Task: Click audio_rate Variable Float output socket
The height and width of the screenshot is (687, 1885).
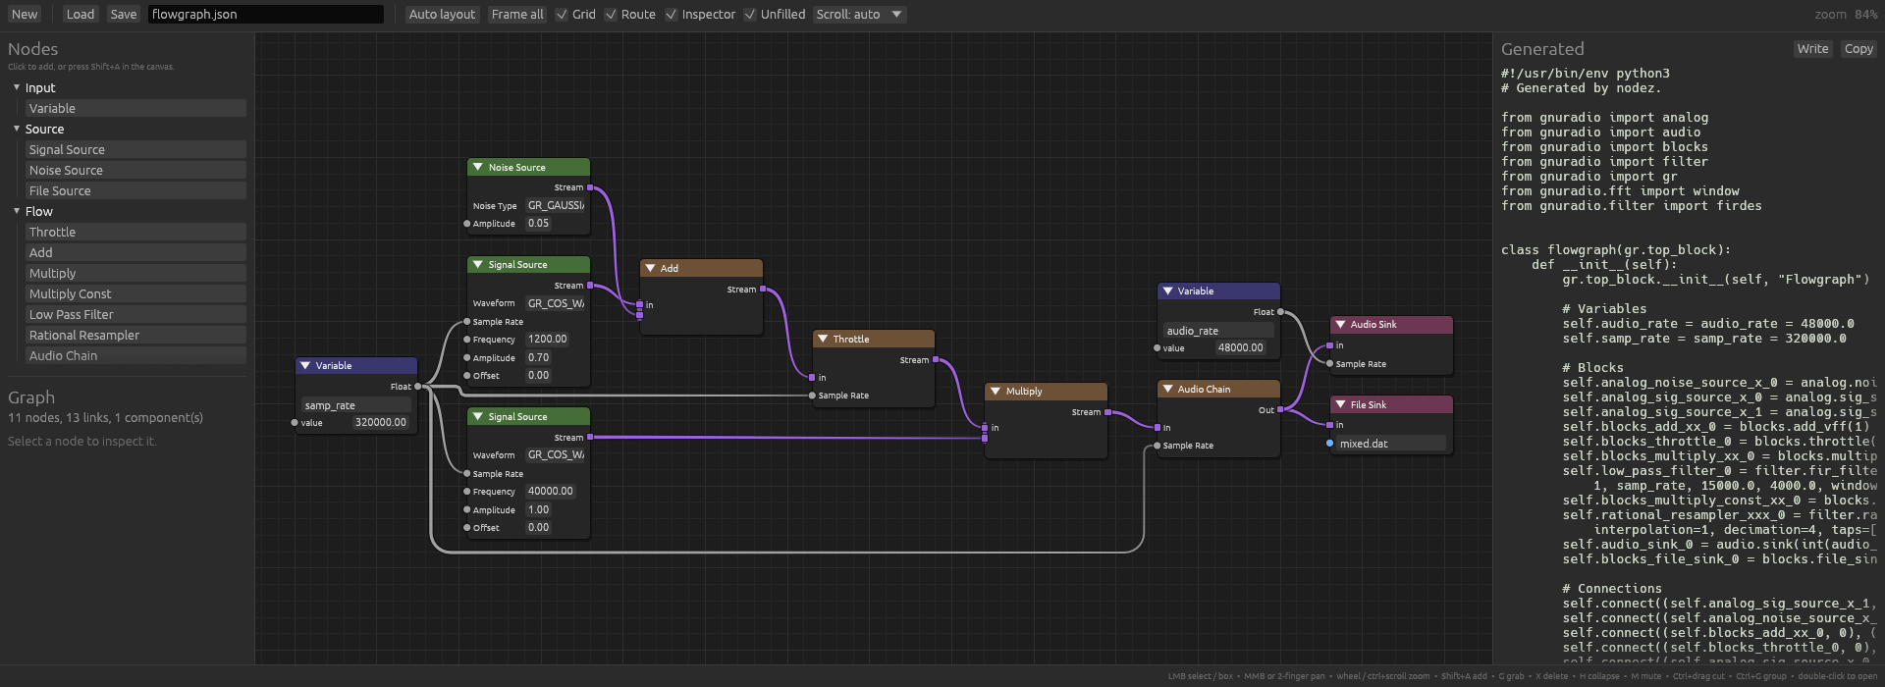Action: [1280, 312]
